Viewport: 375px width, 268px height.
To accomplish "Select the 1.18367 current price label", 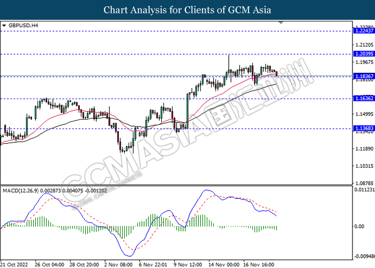I will pos(364,76).
